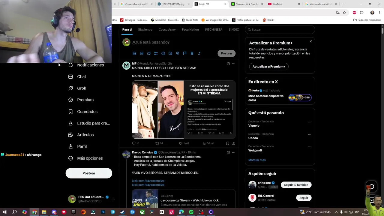Switch to Cruces champions browser tab

pos(136,4)
